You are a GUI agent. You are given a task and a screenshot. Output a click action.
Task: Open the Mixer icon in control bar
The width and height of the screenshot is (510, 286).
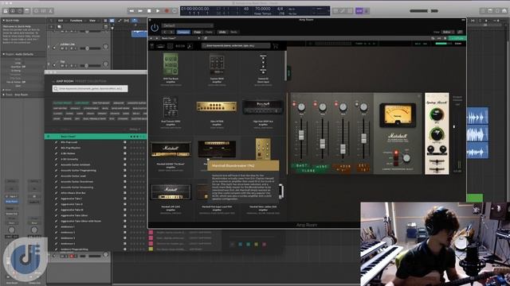click(44, 10)
